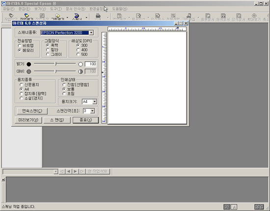The width and height of the screenshot is (270, 211).
Task: Open the 편집(E) menu
Action: click(24, 9)
